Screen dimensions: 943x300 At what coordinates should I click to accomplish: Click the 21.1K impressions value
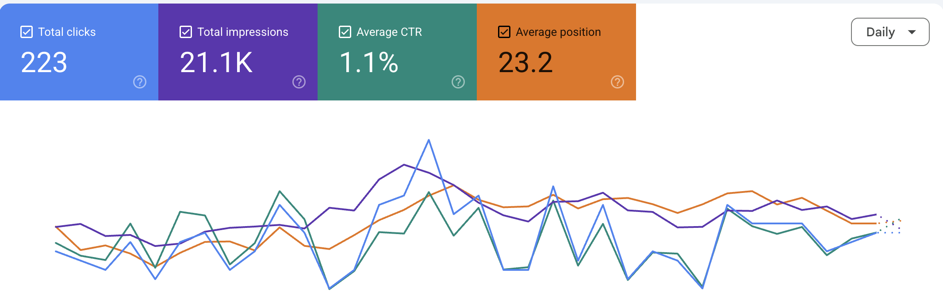(x=216, y=62)
